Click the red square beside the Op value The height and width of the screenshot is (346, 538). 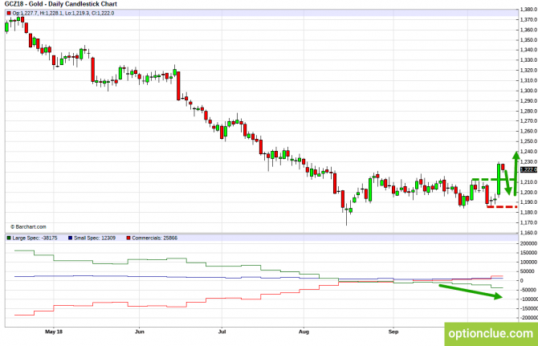click(x=9, y=14)
